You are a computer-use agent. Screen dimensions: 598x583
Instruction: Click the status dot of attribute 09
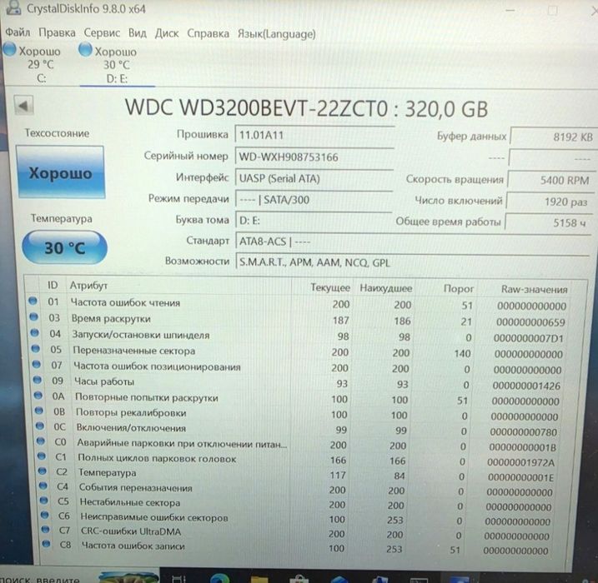tap(38, 380)
